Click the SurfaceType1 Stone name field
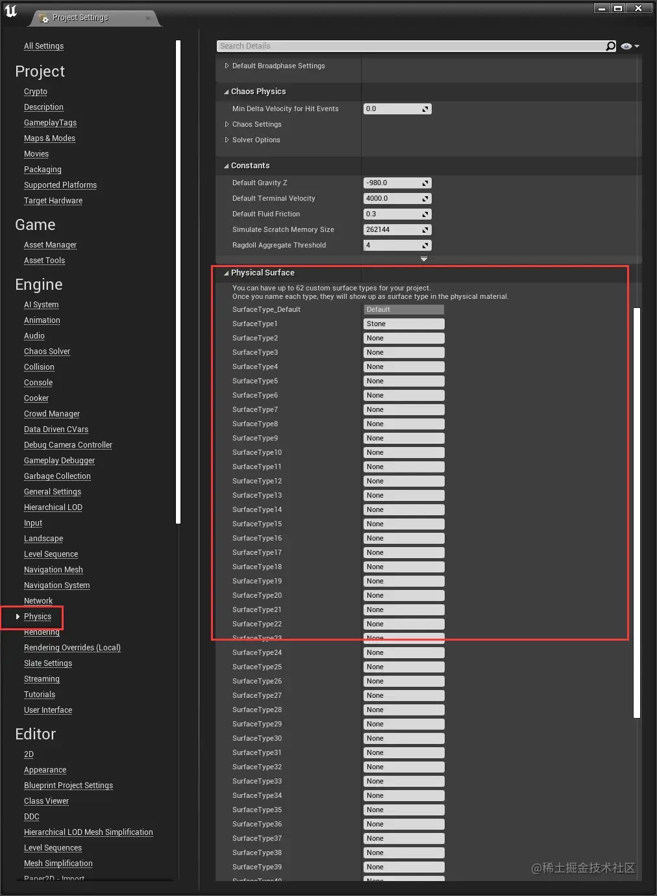 pos(404,324)
